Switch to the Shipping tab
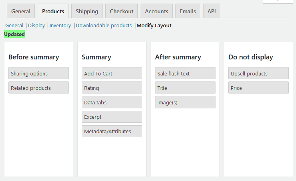This screenshot has width=296, height=181. click(87, 11)
